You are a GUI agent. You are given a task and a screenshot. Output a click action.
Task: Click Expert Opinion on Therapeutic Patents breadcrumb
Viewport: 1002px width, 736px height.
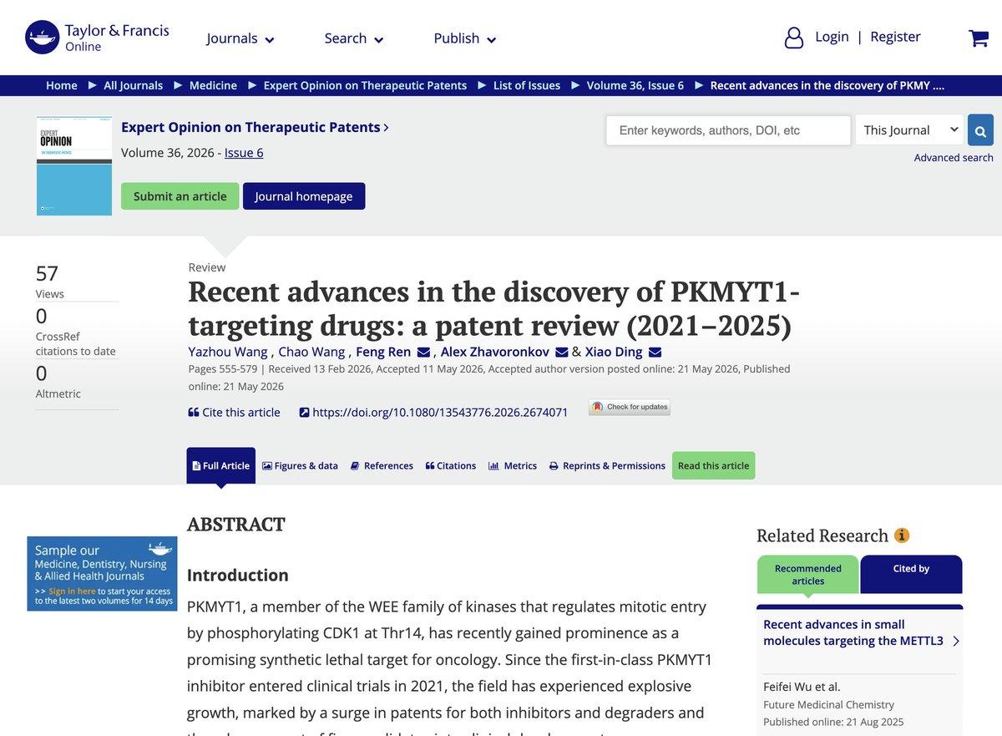point(365,85)
